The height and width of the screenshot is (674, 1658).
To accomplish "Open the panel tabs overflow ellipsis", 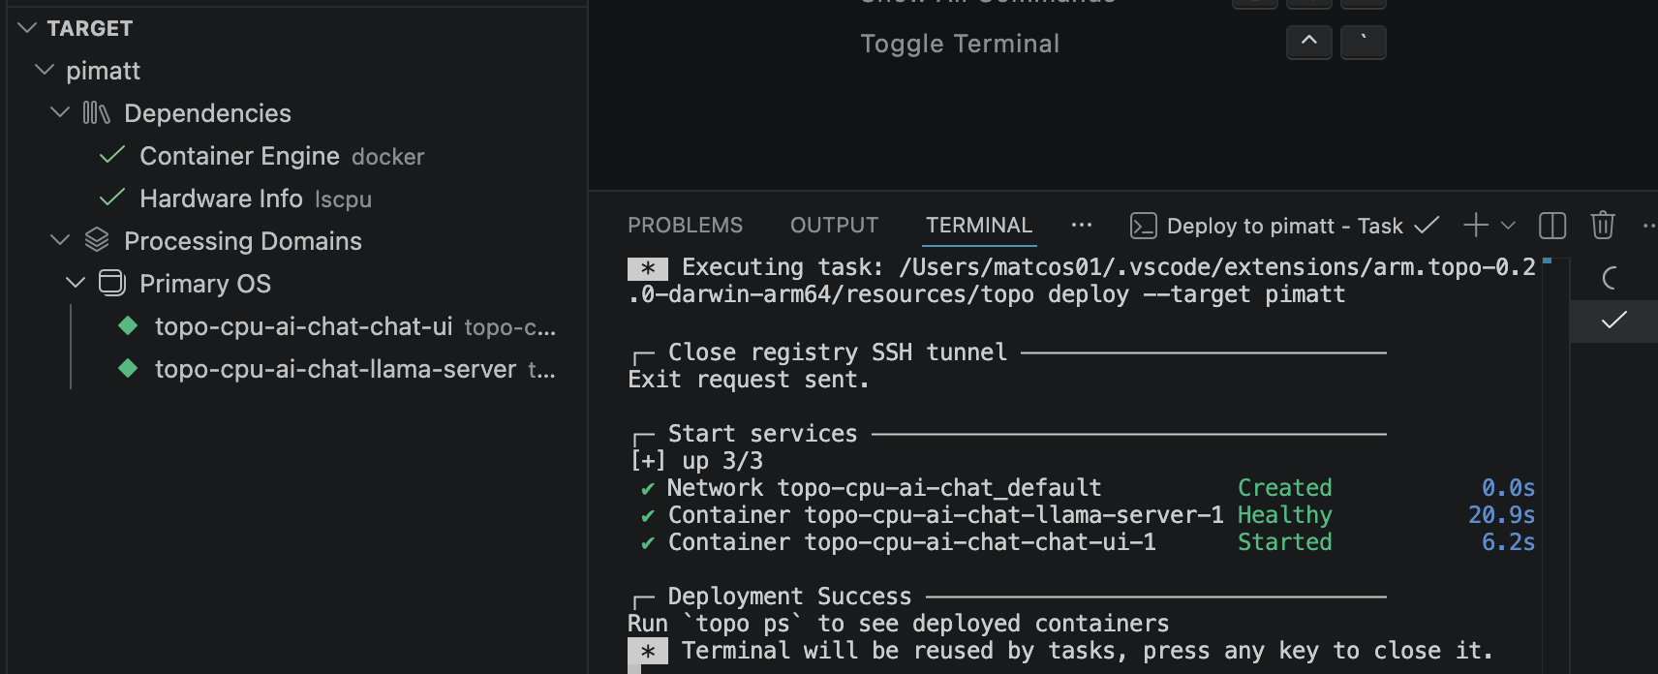I will pos(1082,226).
